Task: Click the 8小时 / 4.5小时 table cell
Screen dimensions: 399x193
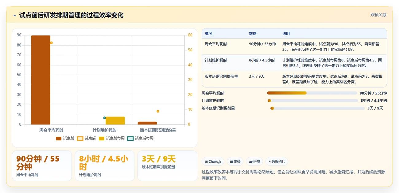Action: click(x=262, y=60)
